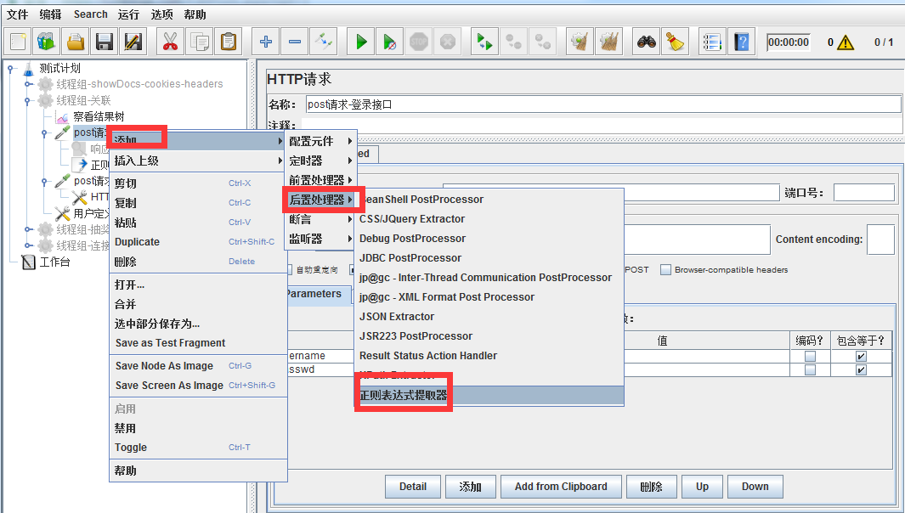The image size is (905, 513).
Task: Toggle 编码? checkbox in second parameter row
Action: coord(811,370)
